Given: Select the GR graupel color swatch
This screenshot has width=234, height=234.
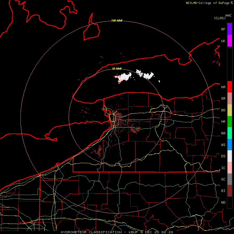Looking at the screenshot, I should click(230, 99).
